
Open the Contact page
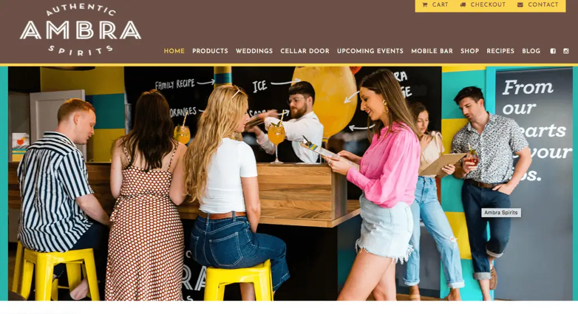tap(543, 5)
